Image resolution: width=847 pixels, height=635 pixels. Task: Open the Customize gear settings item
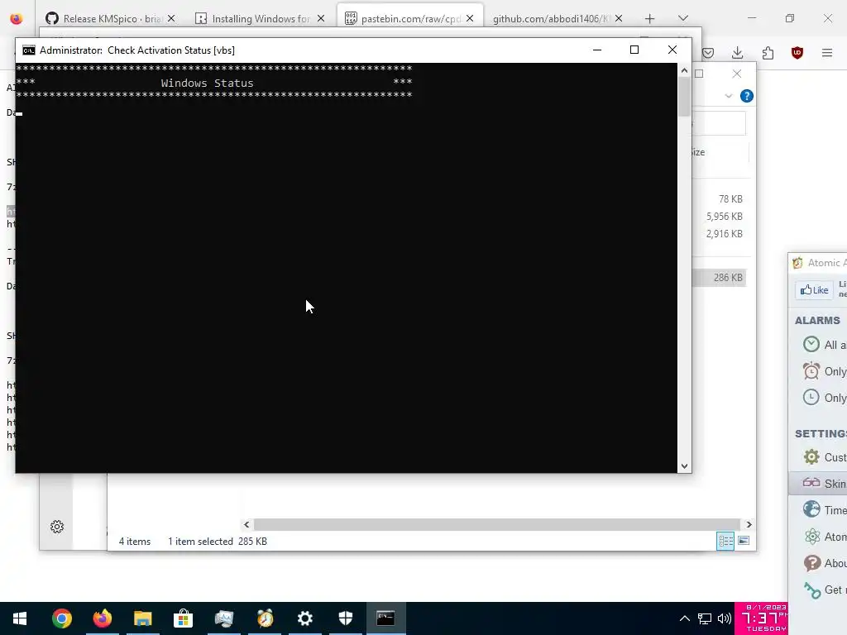(825, 457)
